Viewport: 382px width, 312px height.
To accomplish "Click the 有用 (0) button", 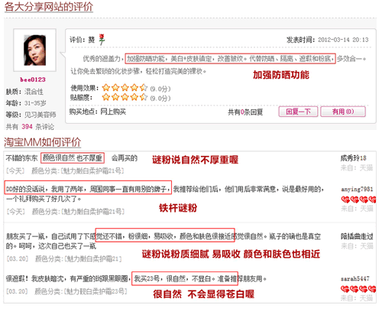I will [x=343, y=112].
